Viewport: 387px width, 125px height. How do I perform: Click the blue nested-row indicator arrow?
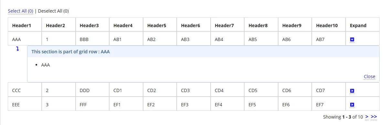click(17, 49)
